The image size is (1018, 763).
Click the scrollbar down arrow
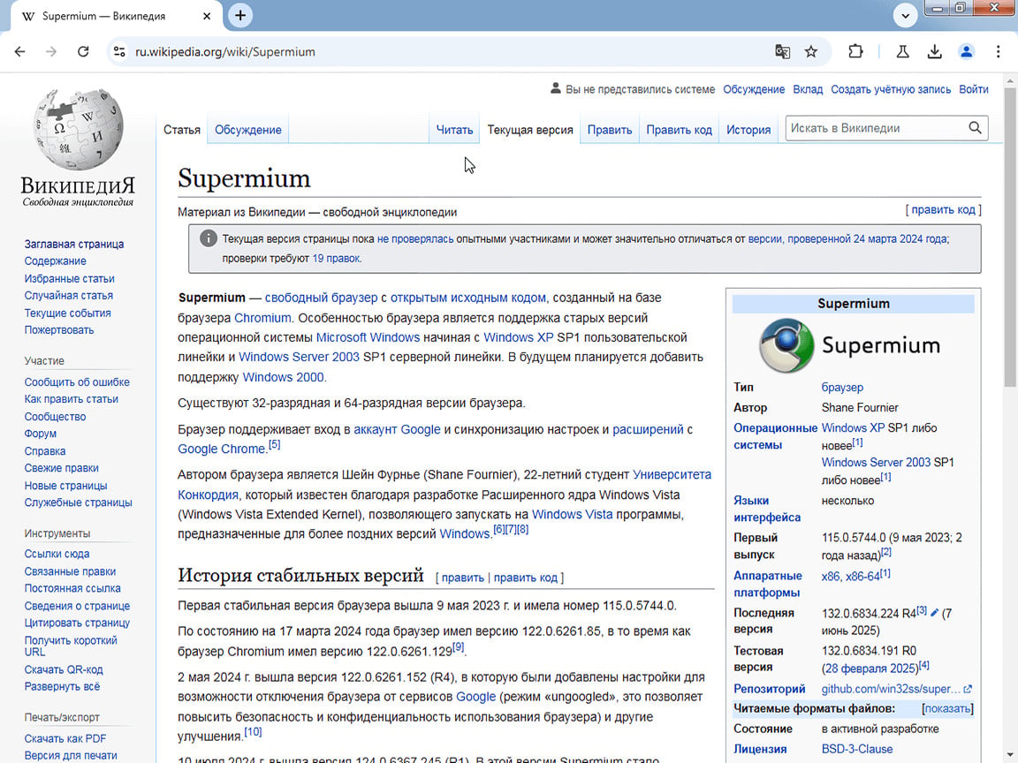[1009, 757]
